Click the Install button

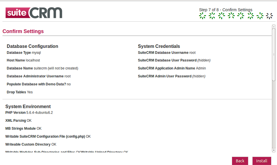point(262,161)
